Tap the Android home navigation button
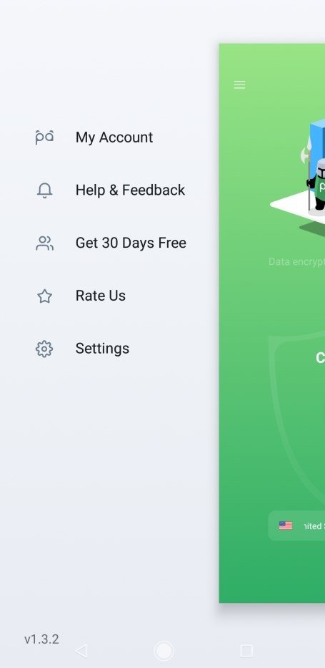Image resolution: width=325 pixels, height=668 pixels. tap(164, 651)
